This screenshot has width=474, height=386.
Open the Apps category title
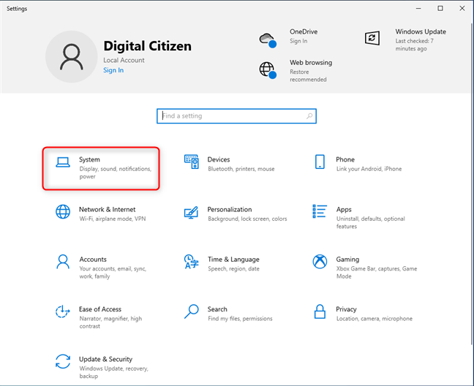(344, 210)
